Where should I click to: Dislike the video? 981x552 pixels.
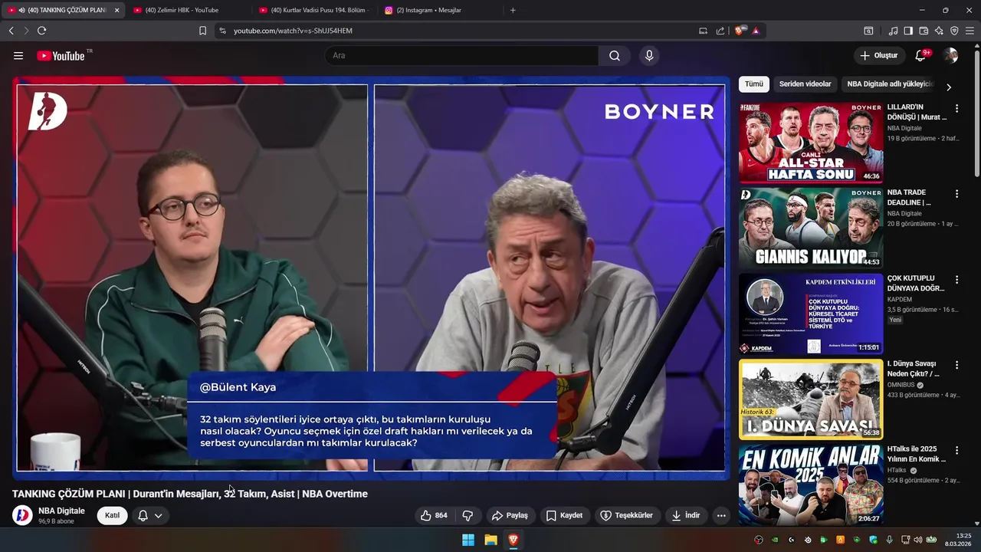[468, 515]
